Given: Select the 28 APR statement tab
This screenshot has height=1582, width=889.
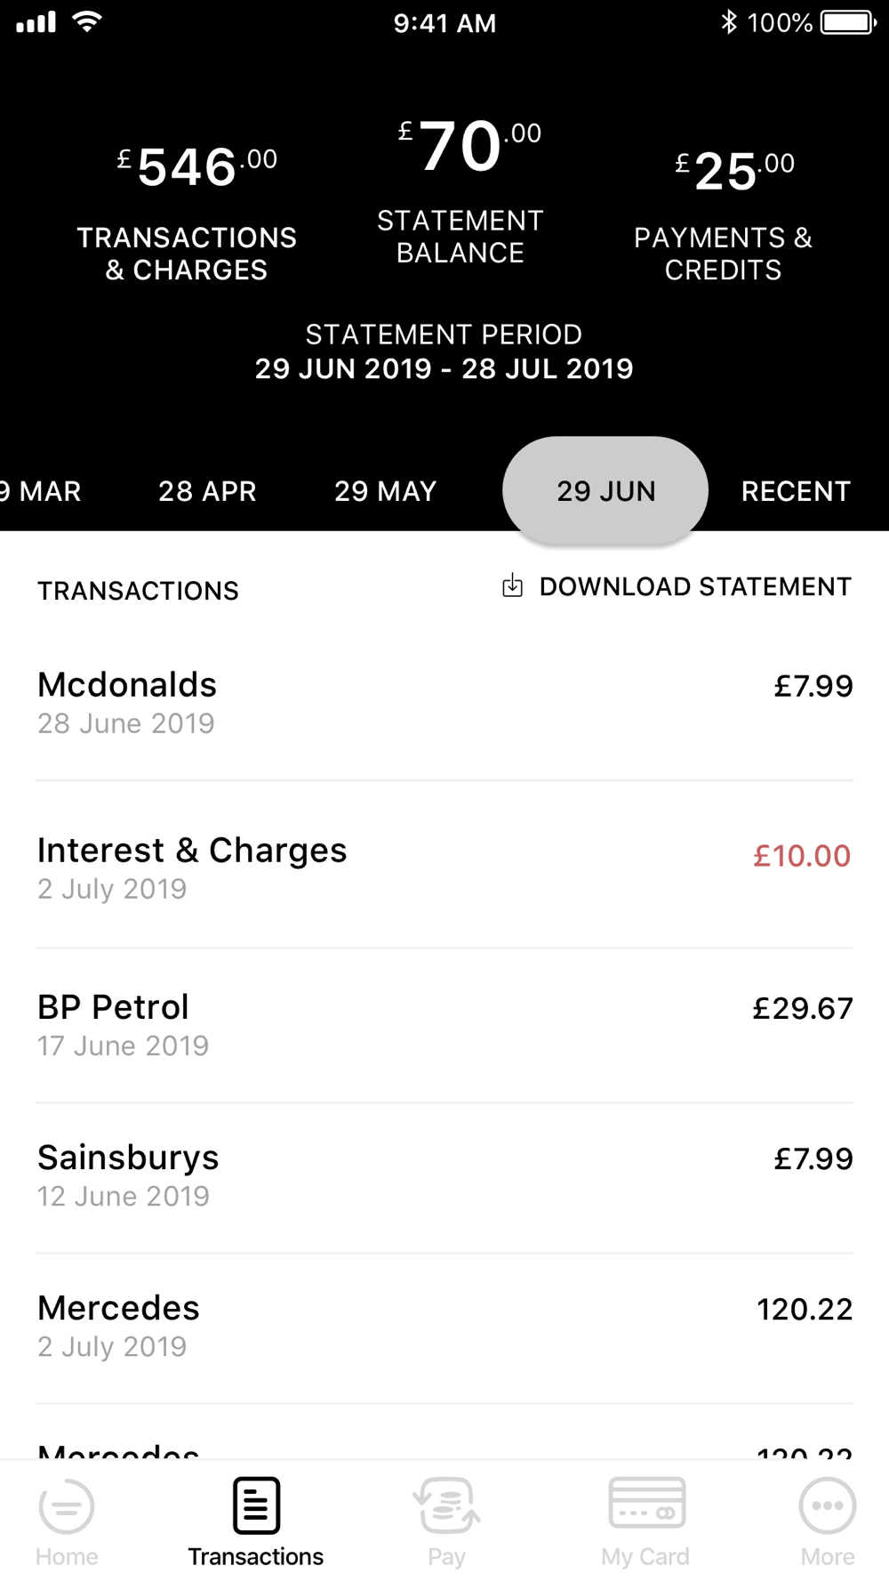Looking at the screenshot, I should point(207,491).
